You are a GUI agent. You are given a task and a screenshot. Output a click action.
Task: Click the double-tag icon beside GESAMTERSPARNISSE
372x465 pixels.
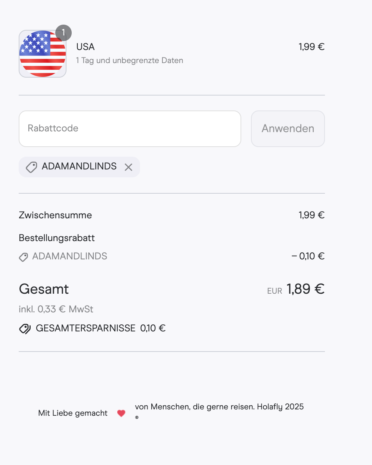(x=25, y=329)
